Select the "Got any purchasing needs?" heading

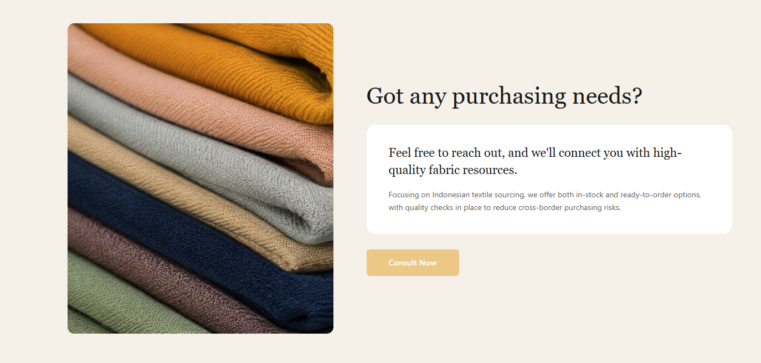[x=504, y=96]
